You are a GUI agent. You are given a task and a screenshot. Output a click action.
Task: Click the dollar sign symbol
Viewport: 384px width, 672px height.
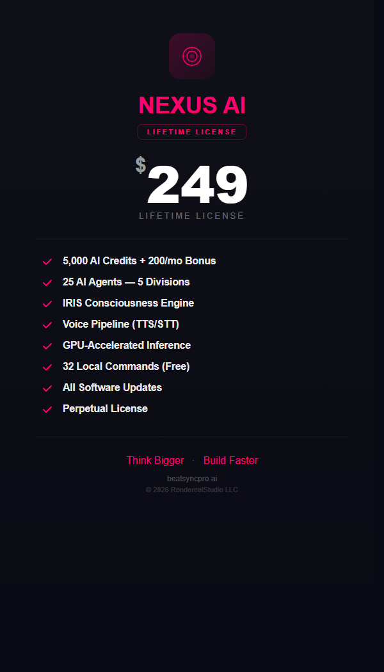pos(141,165)
